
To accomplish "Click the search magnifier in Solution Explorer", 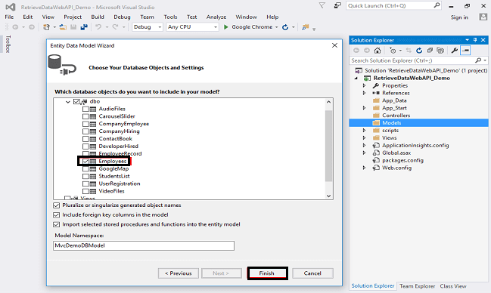I will point(478,60).
